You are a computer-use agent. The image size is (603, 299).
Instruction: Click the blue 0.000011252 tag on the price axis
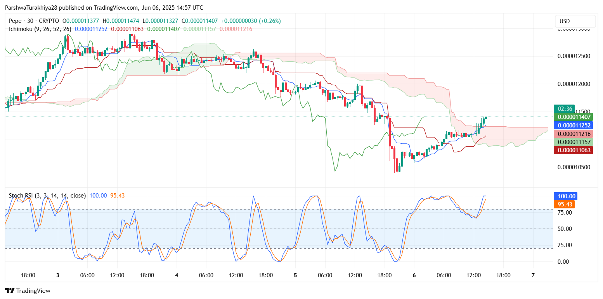point(573,125)
